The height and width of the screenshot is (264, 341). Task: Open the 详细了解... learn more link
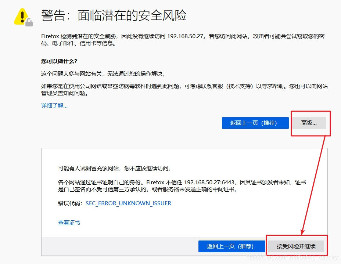tap(54, 106)
